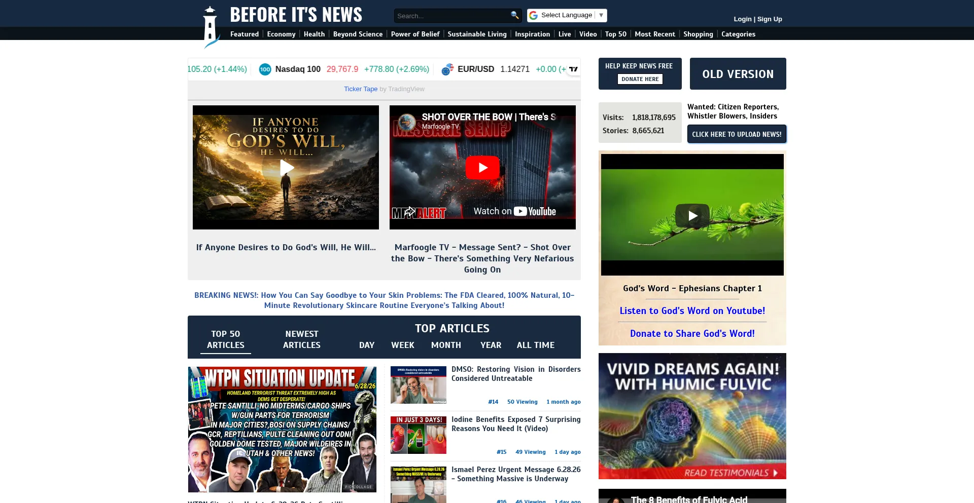Open the WTPN Situation Update thumbnail

point(282,430)
